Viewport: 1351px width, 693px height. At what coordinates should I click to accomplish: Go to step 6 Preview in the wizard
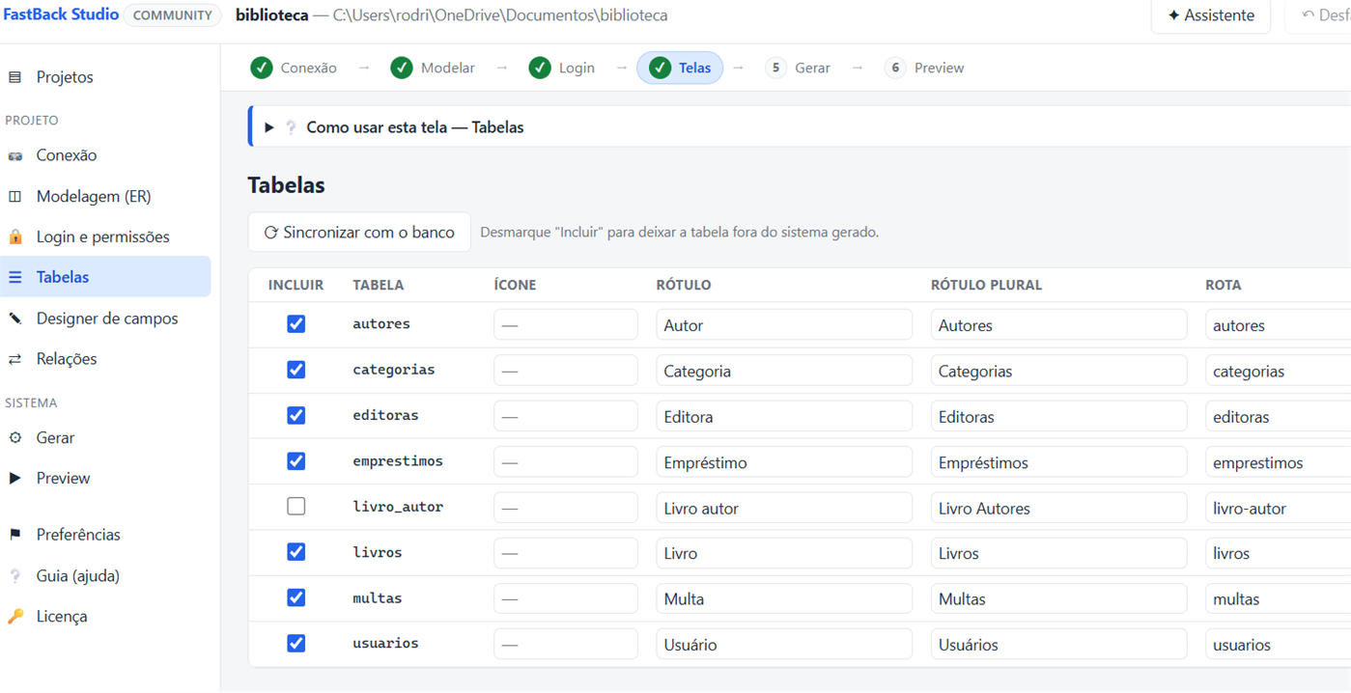pos(924,68)
